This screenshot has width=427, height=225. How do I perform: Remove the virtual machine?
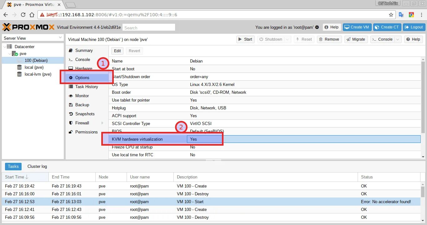(329, 39)
